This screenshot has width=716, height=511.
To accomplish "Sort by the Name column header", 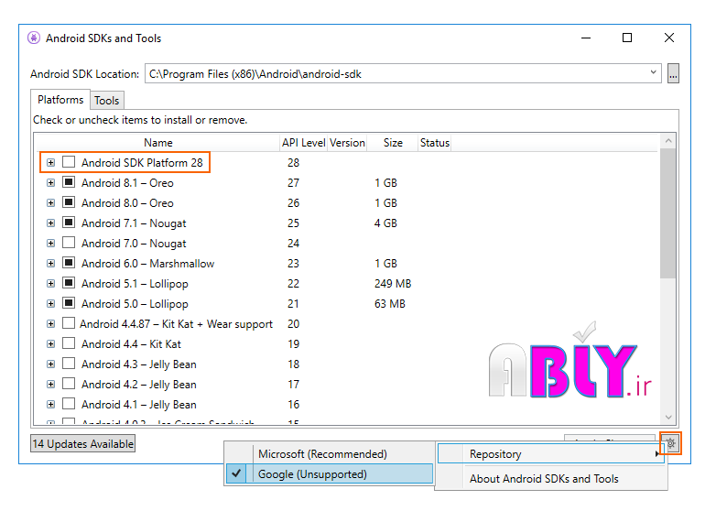I will click(158, 143).
